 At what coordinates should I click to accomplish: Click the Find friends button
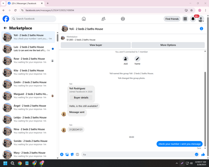pos(172,19)
